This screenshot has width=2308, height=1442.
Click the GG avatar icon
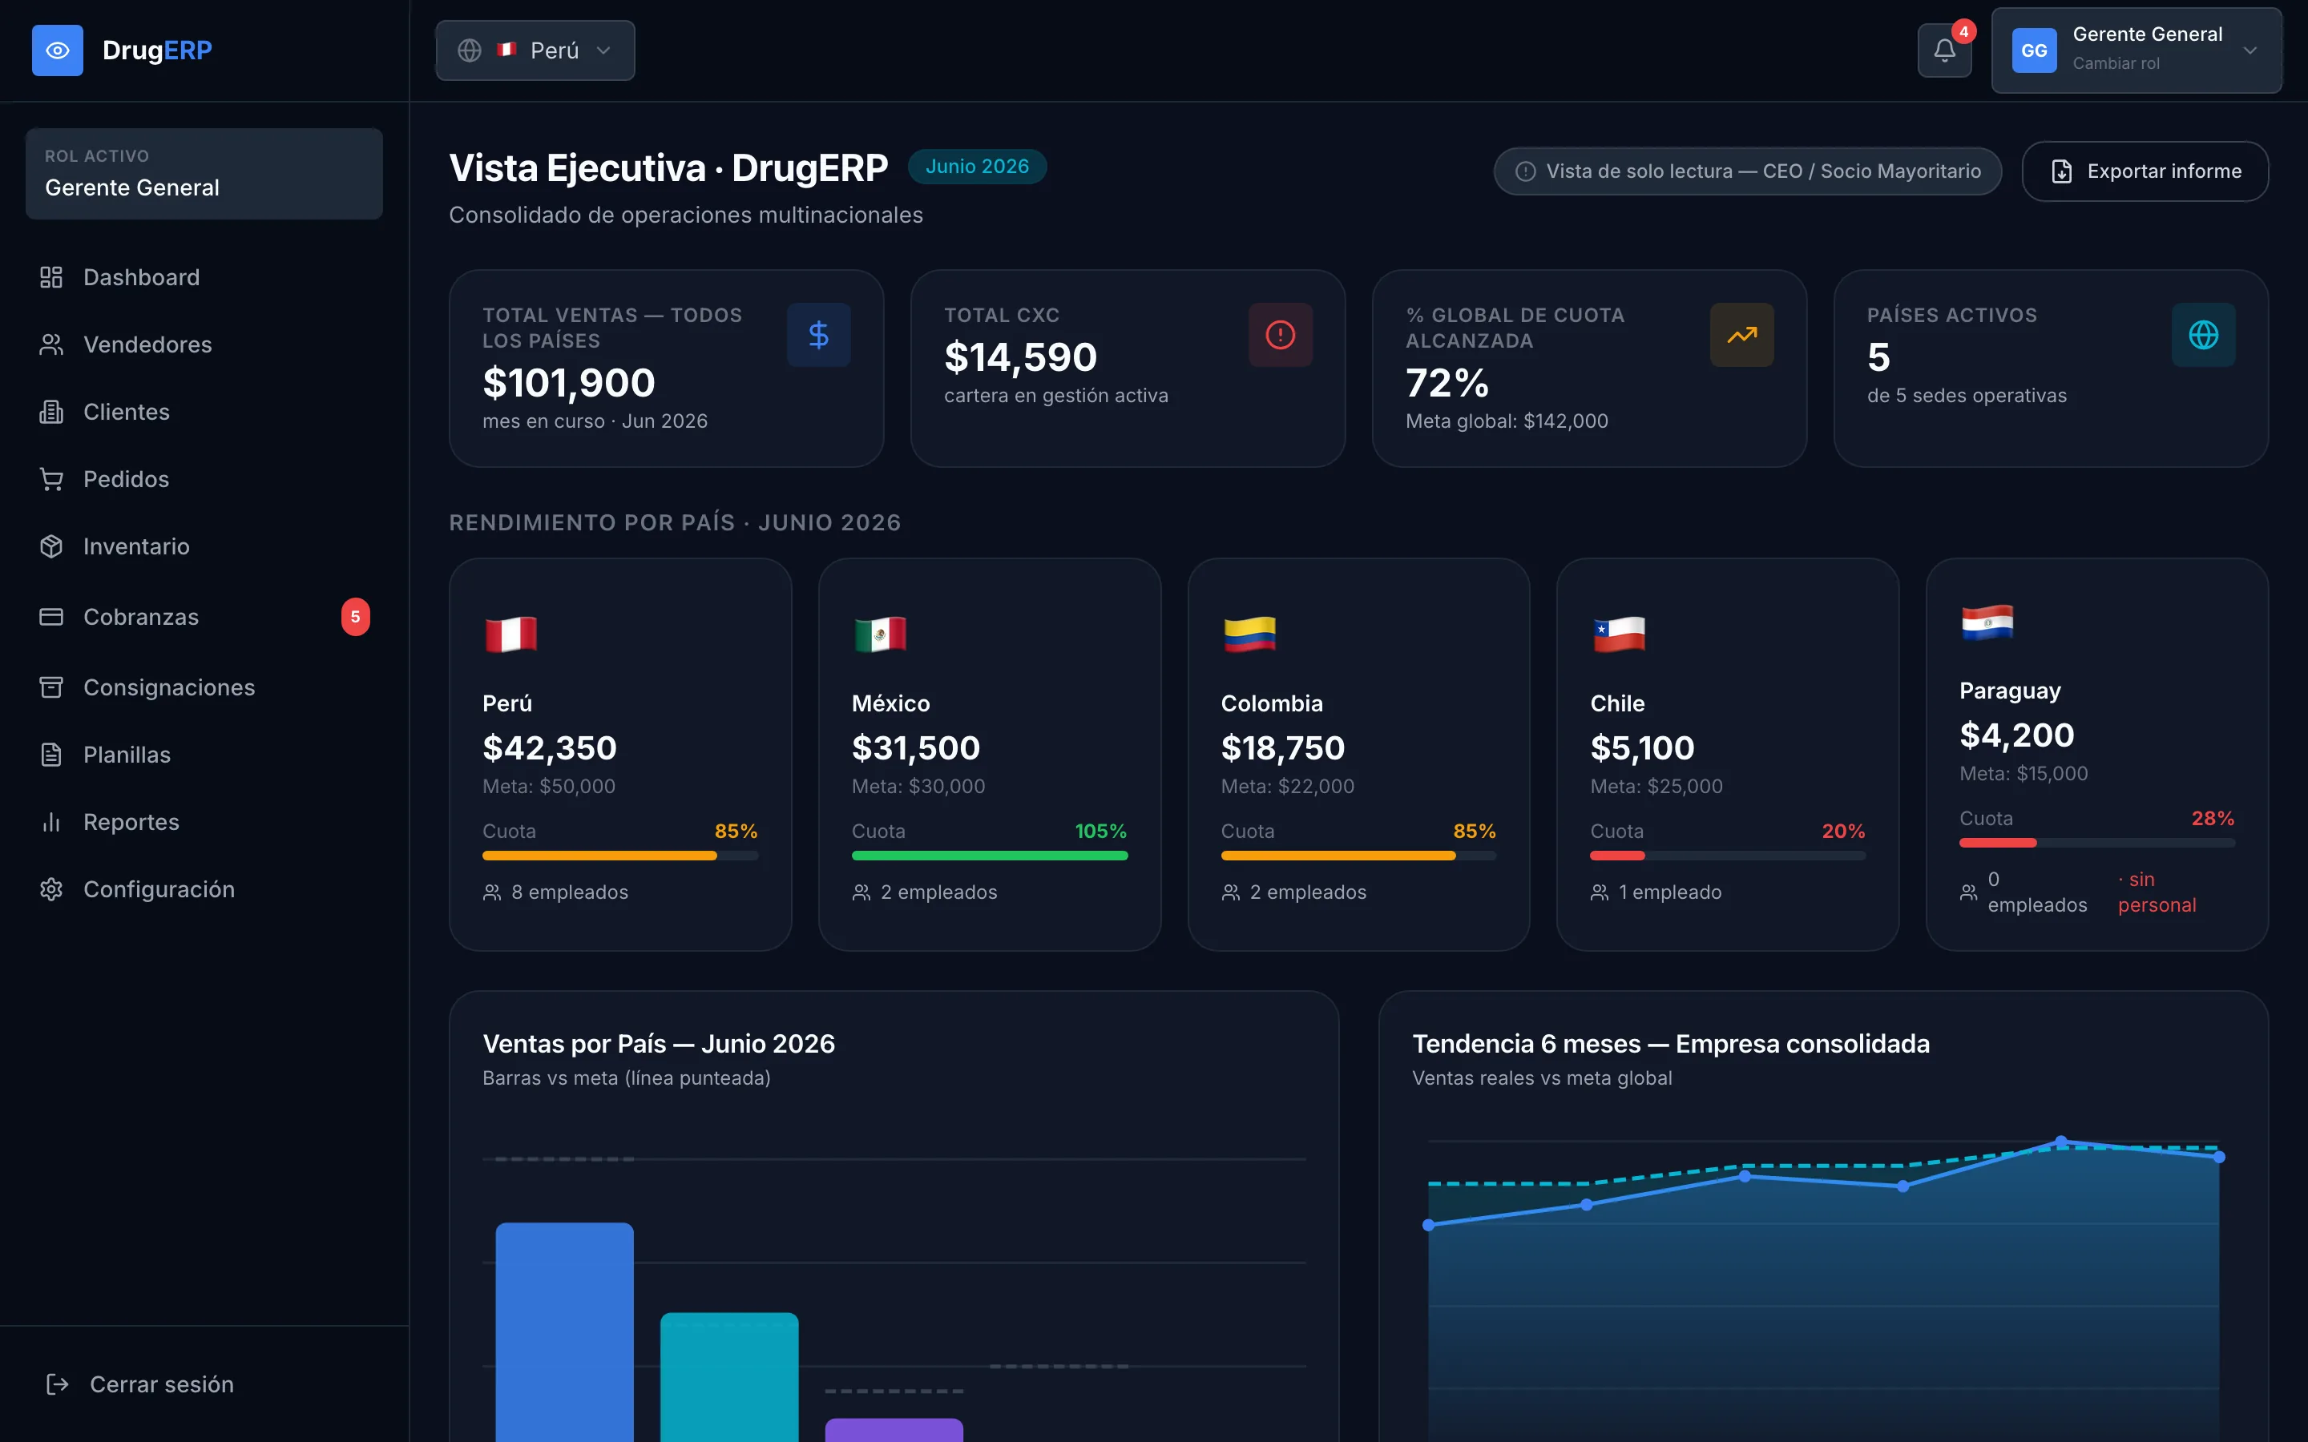[x=2034, y=50]
